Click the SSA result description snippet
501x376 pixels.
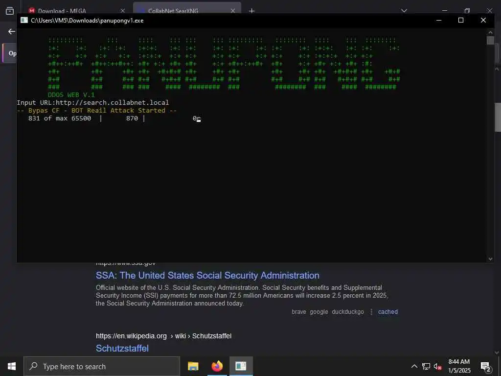point(242,295)
